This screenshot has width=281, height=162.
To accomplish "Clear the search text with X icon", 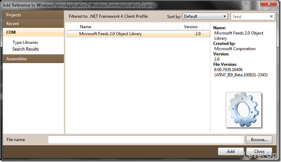I will (271, 17).
